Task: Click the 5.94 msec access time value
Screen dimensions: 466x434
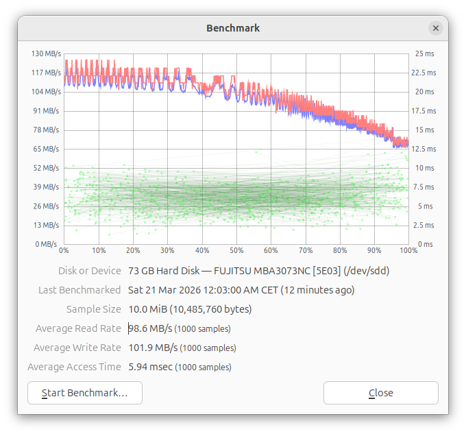Action: point(150,367)
